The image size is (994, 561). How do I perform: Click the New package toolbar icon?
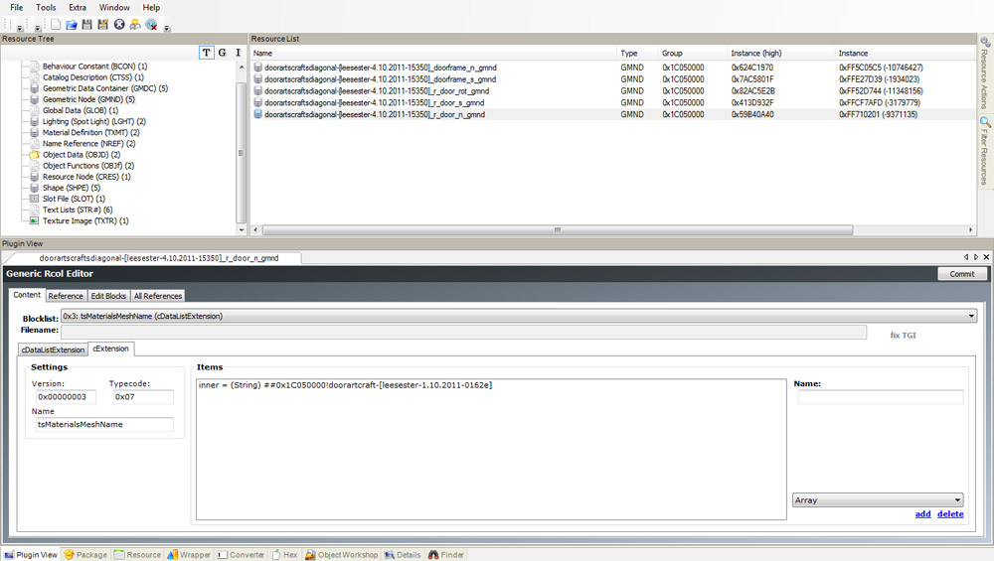(x=56, y=24)
